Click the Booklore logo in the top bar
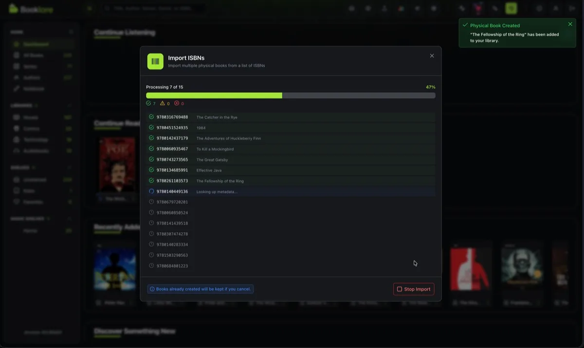This screenshot has height=348, width=584. click(31, 9)
